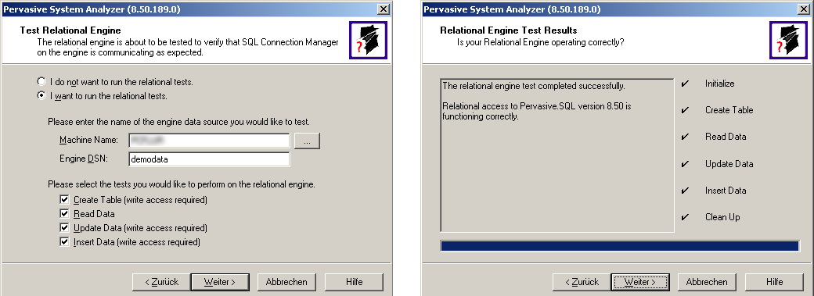Click the Engine DSN field containing demodata

(x=209, y=159)
